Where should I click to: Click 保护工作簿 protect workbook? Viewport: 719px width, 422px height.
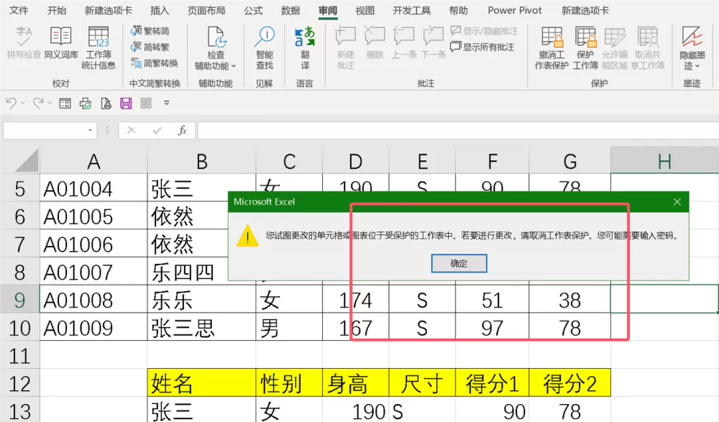[585, 47]
